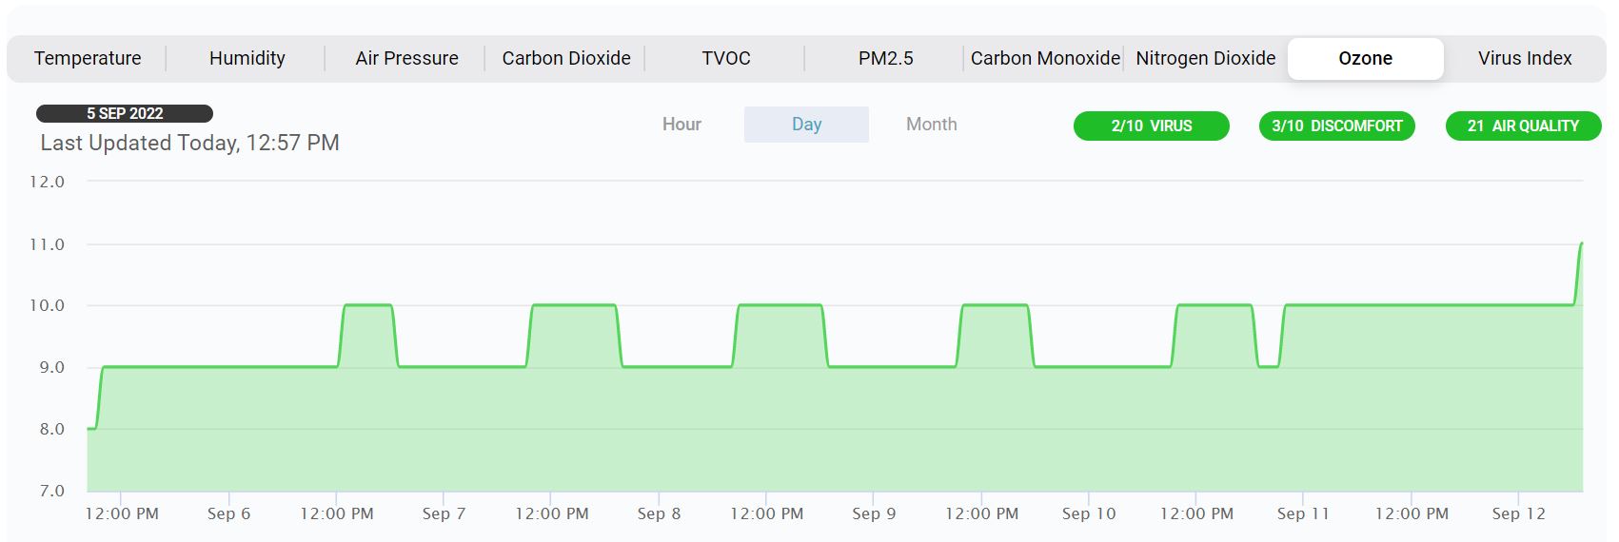Screen dimensions: 1619x542
Task: Select the Nitrogen Dioxide tab
Action: click(1205, 58)
